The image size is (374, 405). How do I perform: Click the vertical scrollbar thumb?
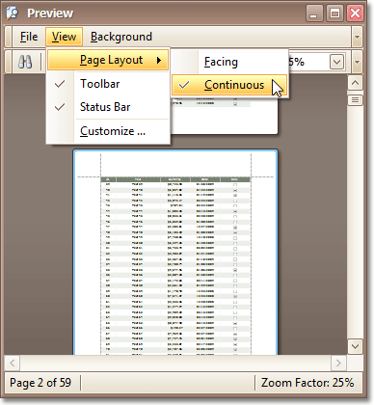355,100
